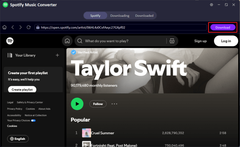This screenshot has height=147, width=240.
Task: Click track number 1 in Popular list
Action: pyautogui.click(x=76, y=133)
